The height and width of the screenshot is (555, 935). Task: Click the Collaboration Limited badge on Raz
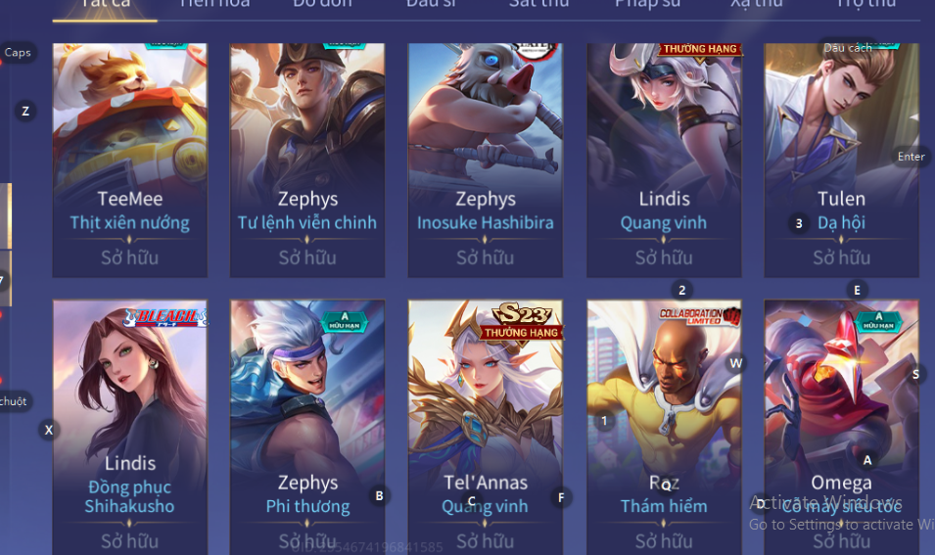[699, 316]
